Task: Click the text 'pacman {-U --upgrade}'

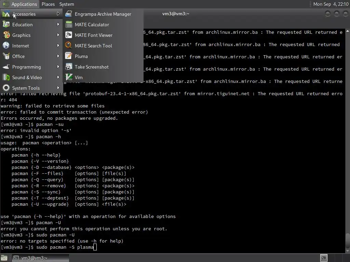Action: click(40, 204)
